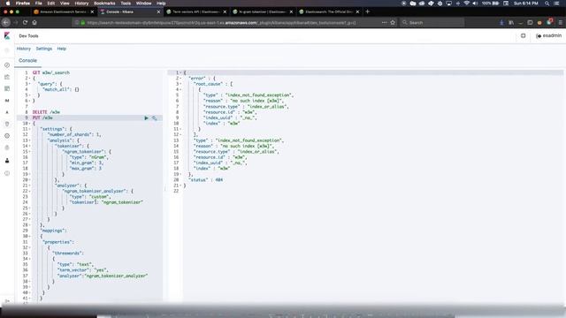Collapse the "query" block fold at line 3
This screenshot has width=566, height=318.
click(29, 84)
